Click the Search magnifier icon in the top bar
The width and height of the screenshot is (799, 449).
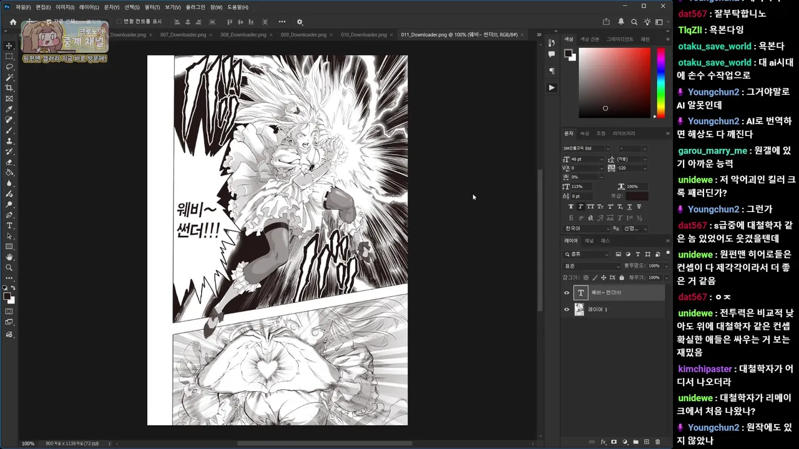click(634, 22)
